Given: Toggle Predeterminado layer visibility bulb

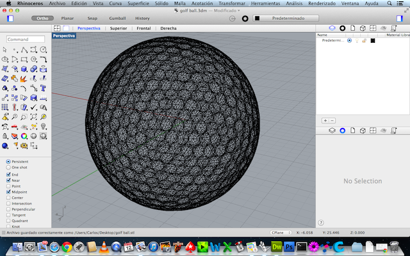Looking at the screenshot, I should coord(357,40).
